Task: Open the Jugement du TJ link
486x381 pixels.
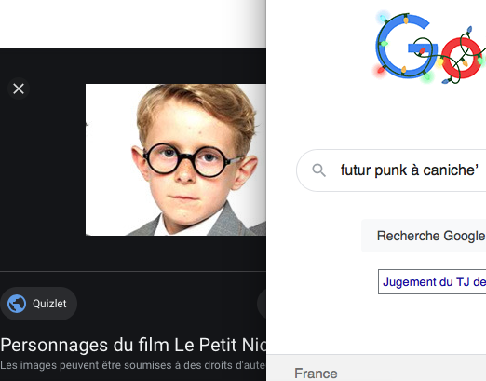Action: click(x=432, y=281)
